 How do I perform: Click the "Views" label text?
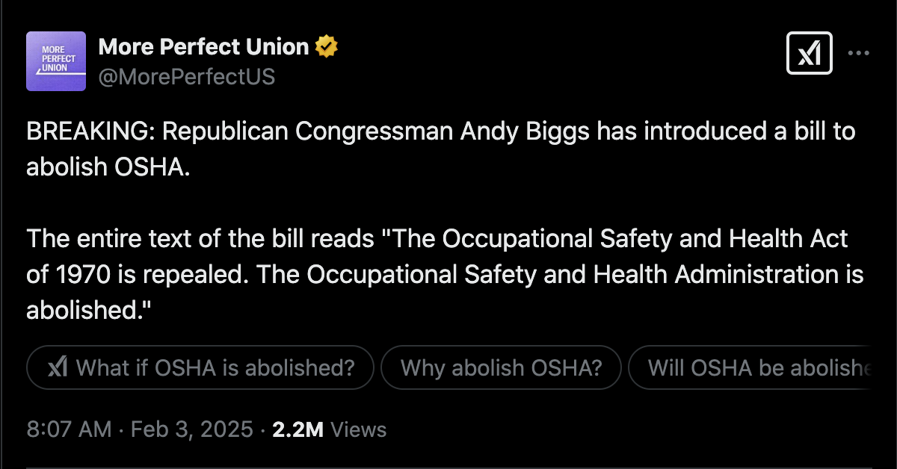click(x=358, y=429)
